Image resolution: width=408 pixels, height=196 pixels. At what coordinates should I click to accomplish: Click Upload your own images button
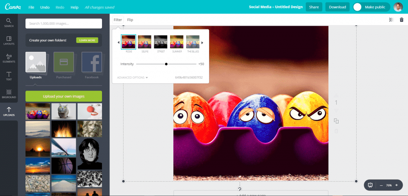point(63,96)
